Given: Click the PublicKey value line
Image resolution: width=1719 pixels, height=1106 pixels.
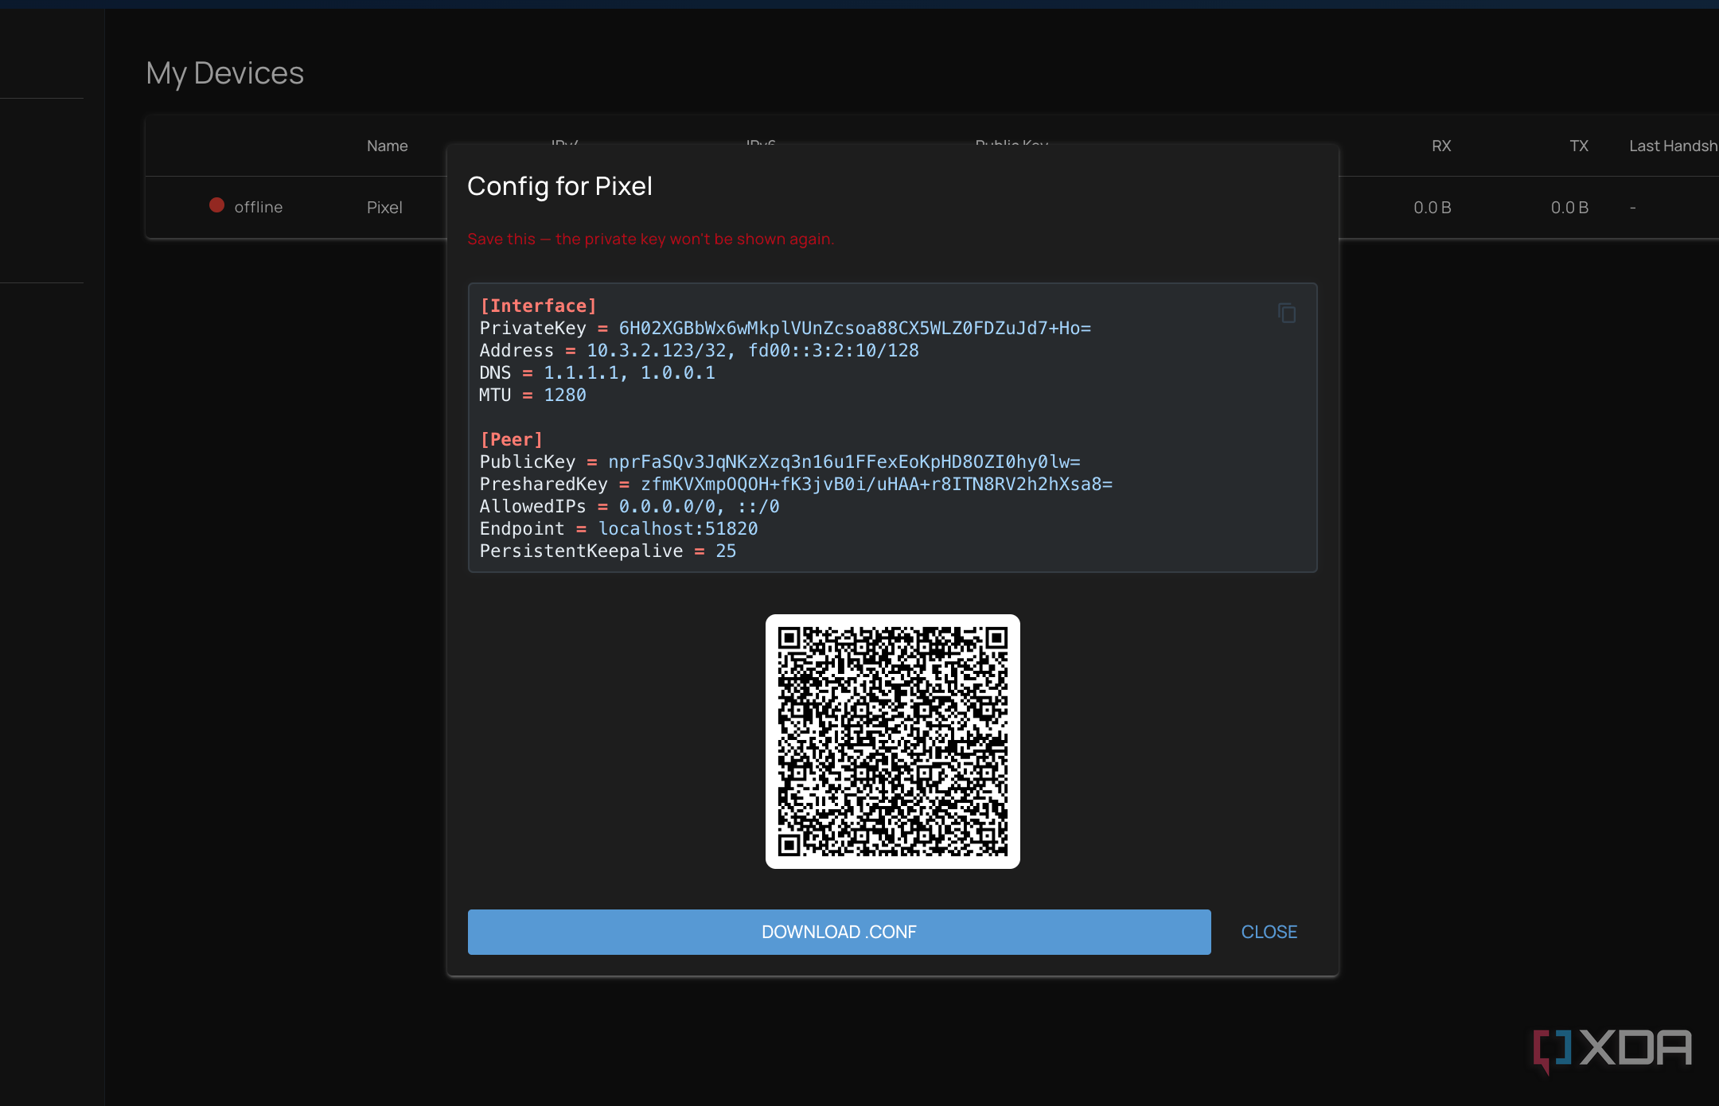Looking at the screenshot, I should (780, 461).
